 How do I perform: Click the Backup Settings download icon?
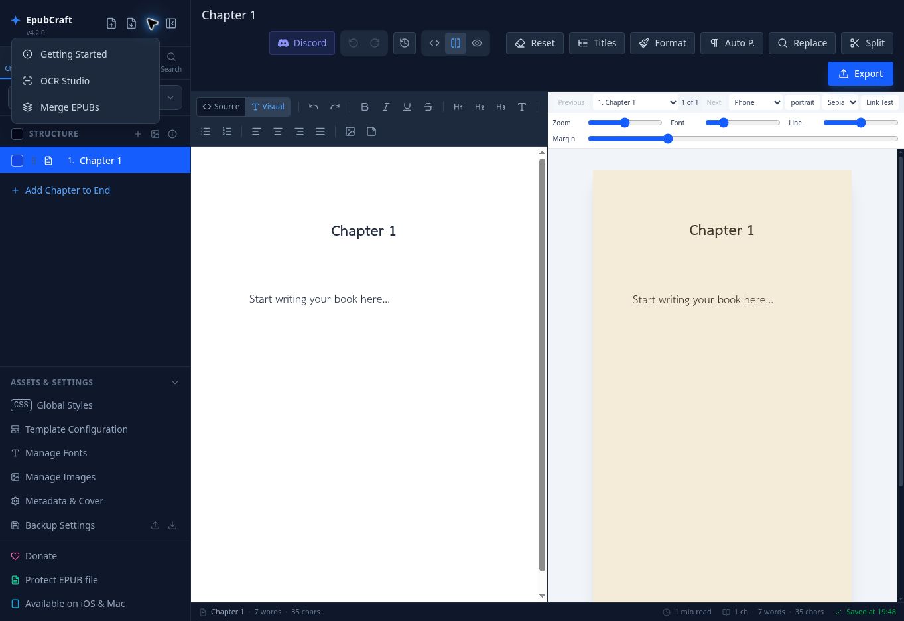point(172,525)
